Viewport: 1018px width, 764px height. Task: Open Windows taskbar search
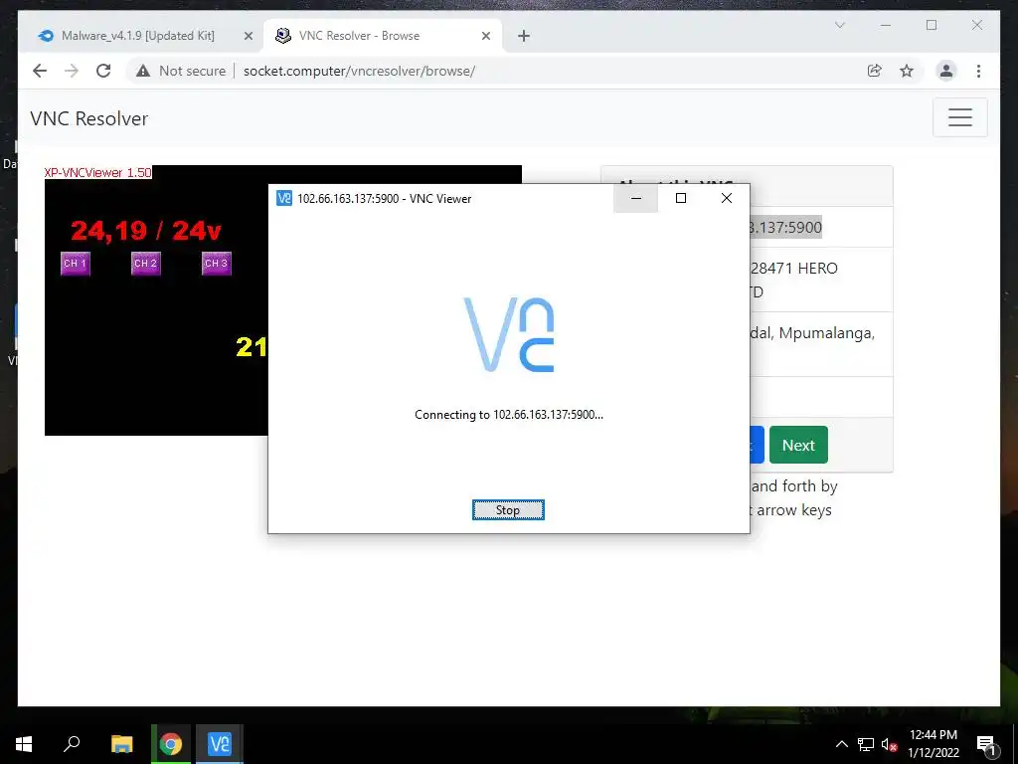tap(72, 744)
